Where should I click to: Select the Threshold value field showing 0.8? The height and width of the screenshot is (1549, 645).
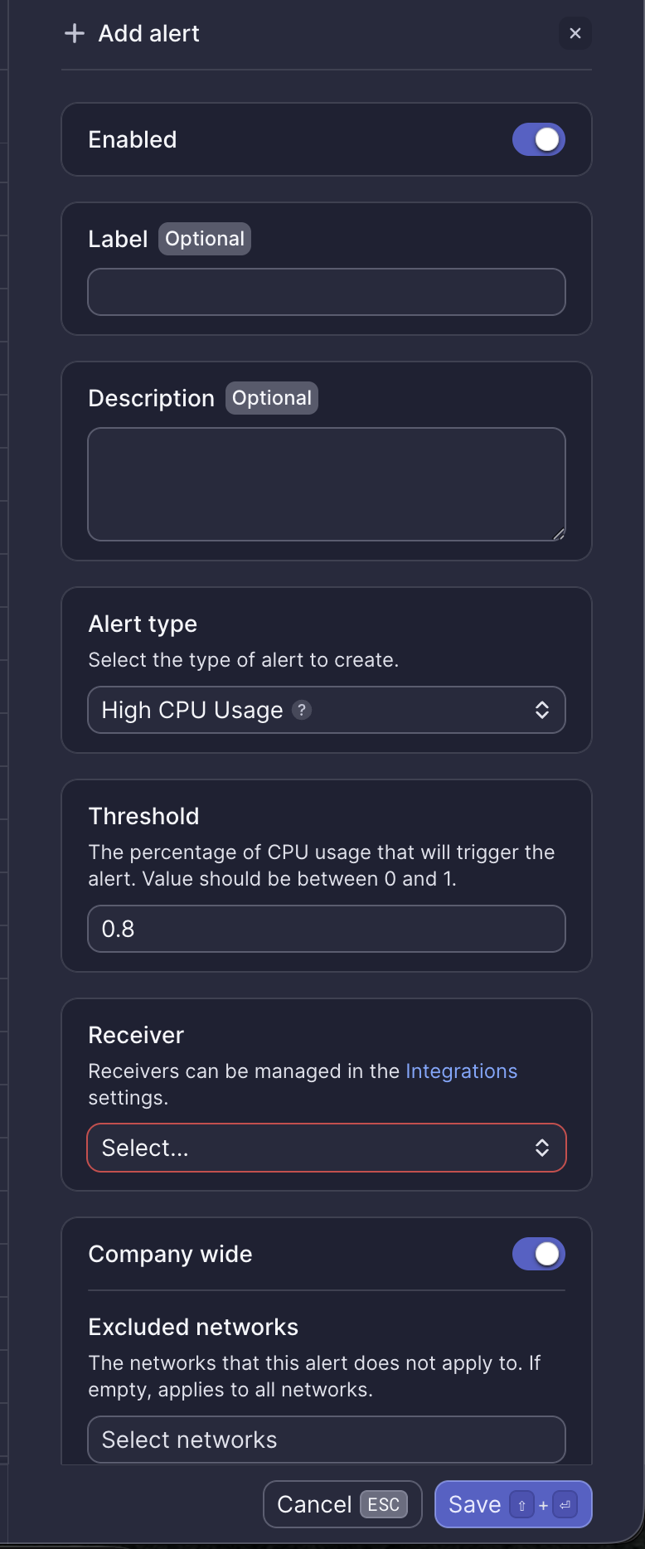(x=326, y=929)
